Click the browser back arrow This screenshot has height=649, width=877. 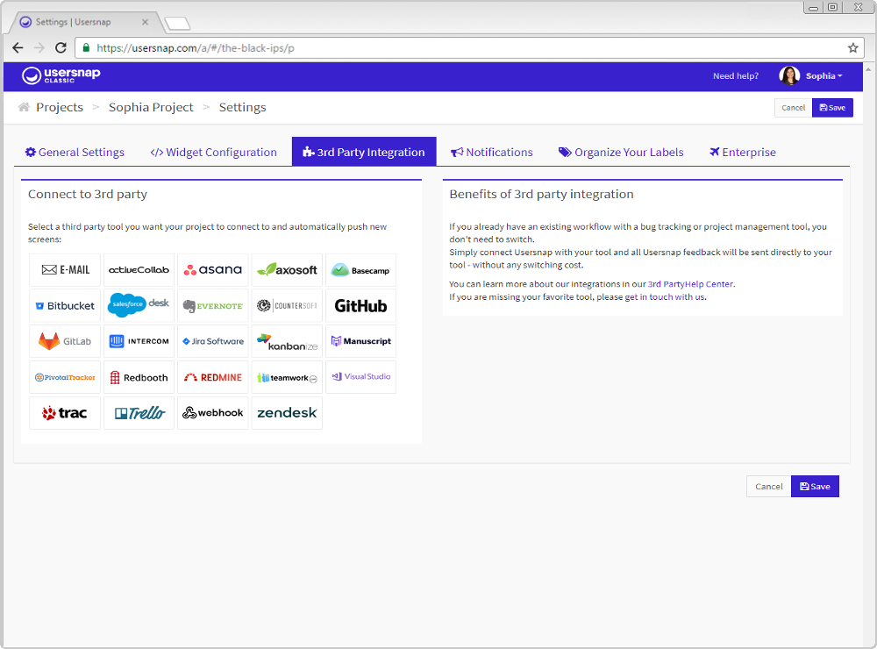pos(18,48)
